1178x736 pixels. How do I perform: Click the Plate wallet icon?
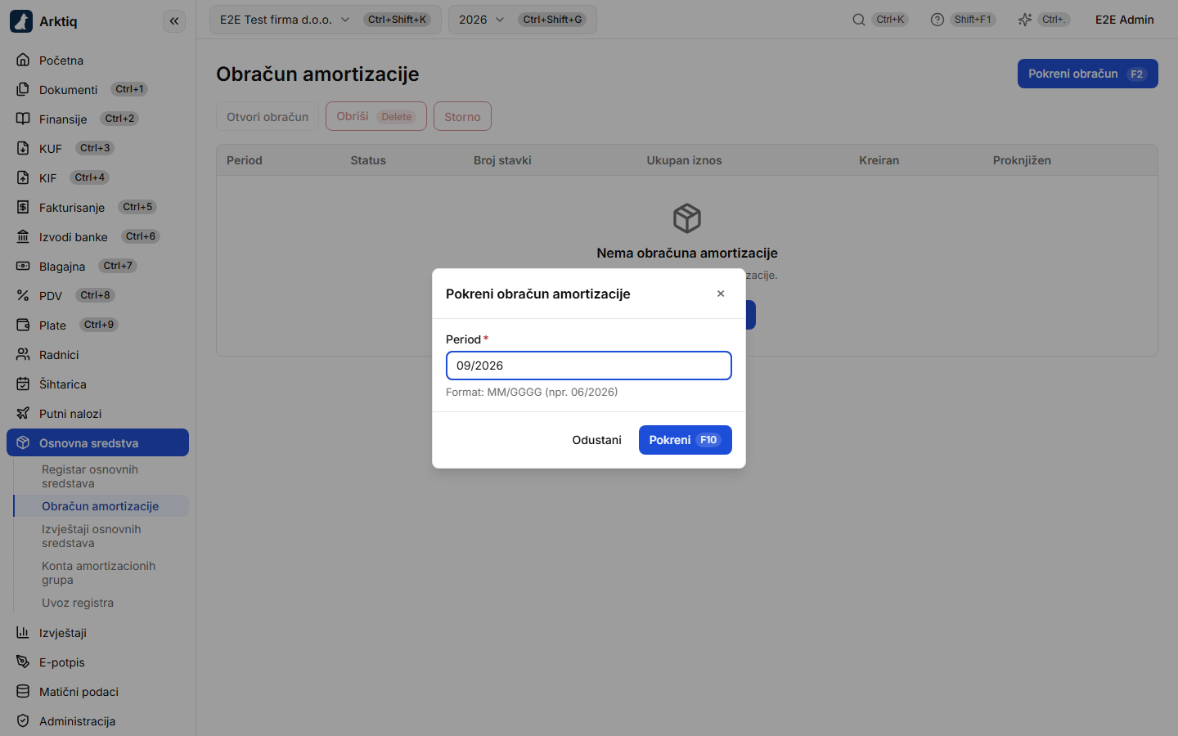pos(23,325)
